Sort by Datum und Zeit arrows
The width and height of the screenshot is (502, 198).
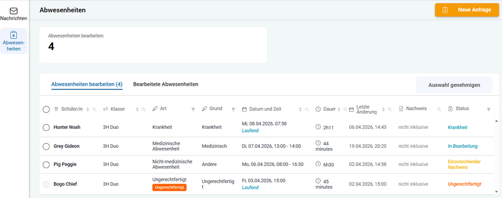click(x=300, y=109)
